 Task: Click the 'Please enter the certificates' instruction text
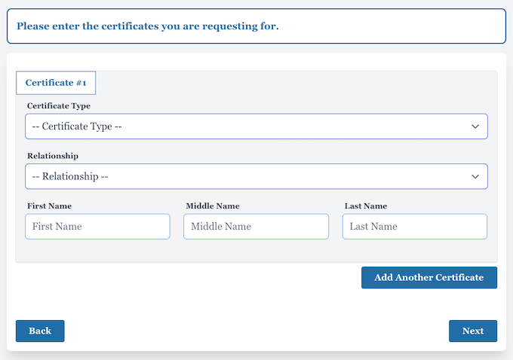click(148, 26)
